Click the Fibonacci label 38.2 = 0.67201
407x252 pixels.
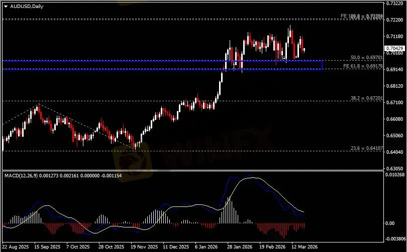(x=366, y=98)
